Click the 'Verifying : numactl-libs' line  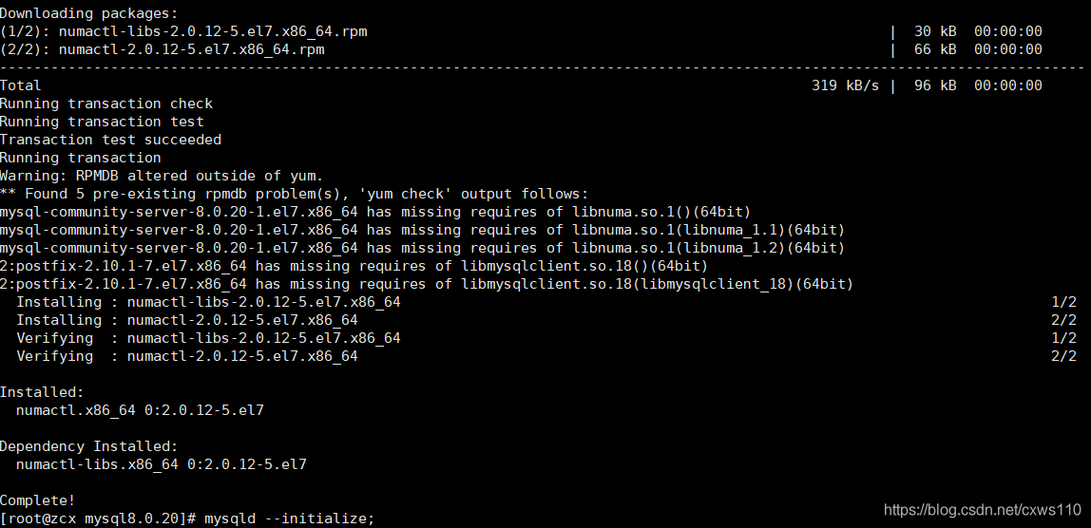pos(208,338)
